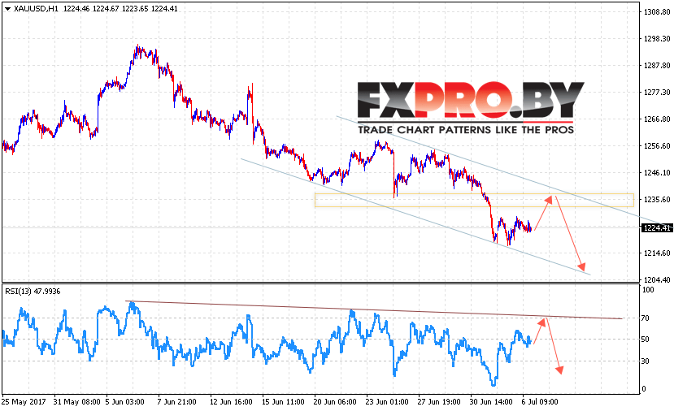This screenshot has height=411, width=674.
Task: Select the current price tag 1224.41
Action: coord(657,227)
